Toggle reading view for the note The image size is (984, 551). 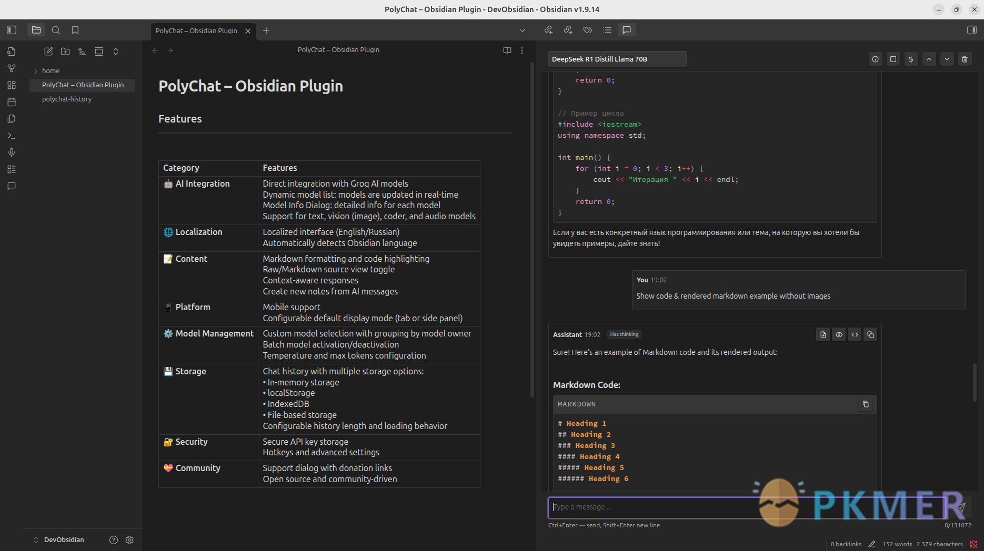(507, 50)
